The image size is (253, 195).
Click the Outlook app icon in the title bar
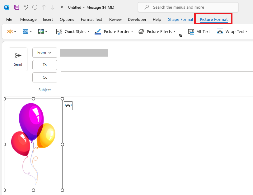coord(7,7)
